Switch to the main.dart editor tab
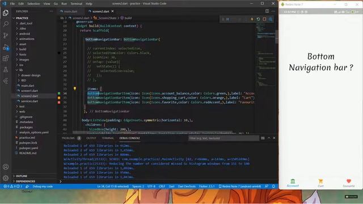Screen dimensions: 363x204 click(x=70, y=11)
